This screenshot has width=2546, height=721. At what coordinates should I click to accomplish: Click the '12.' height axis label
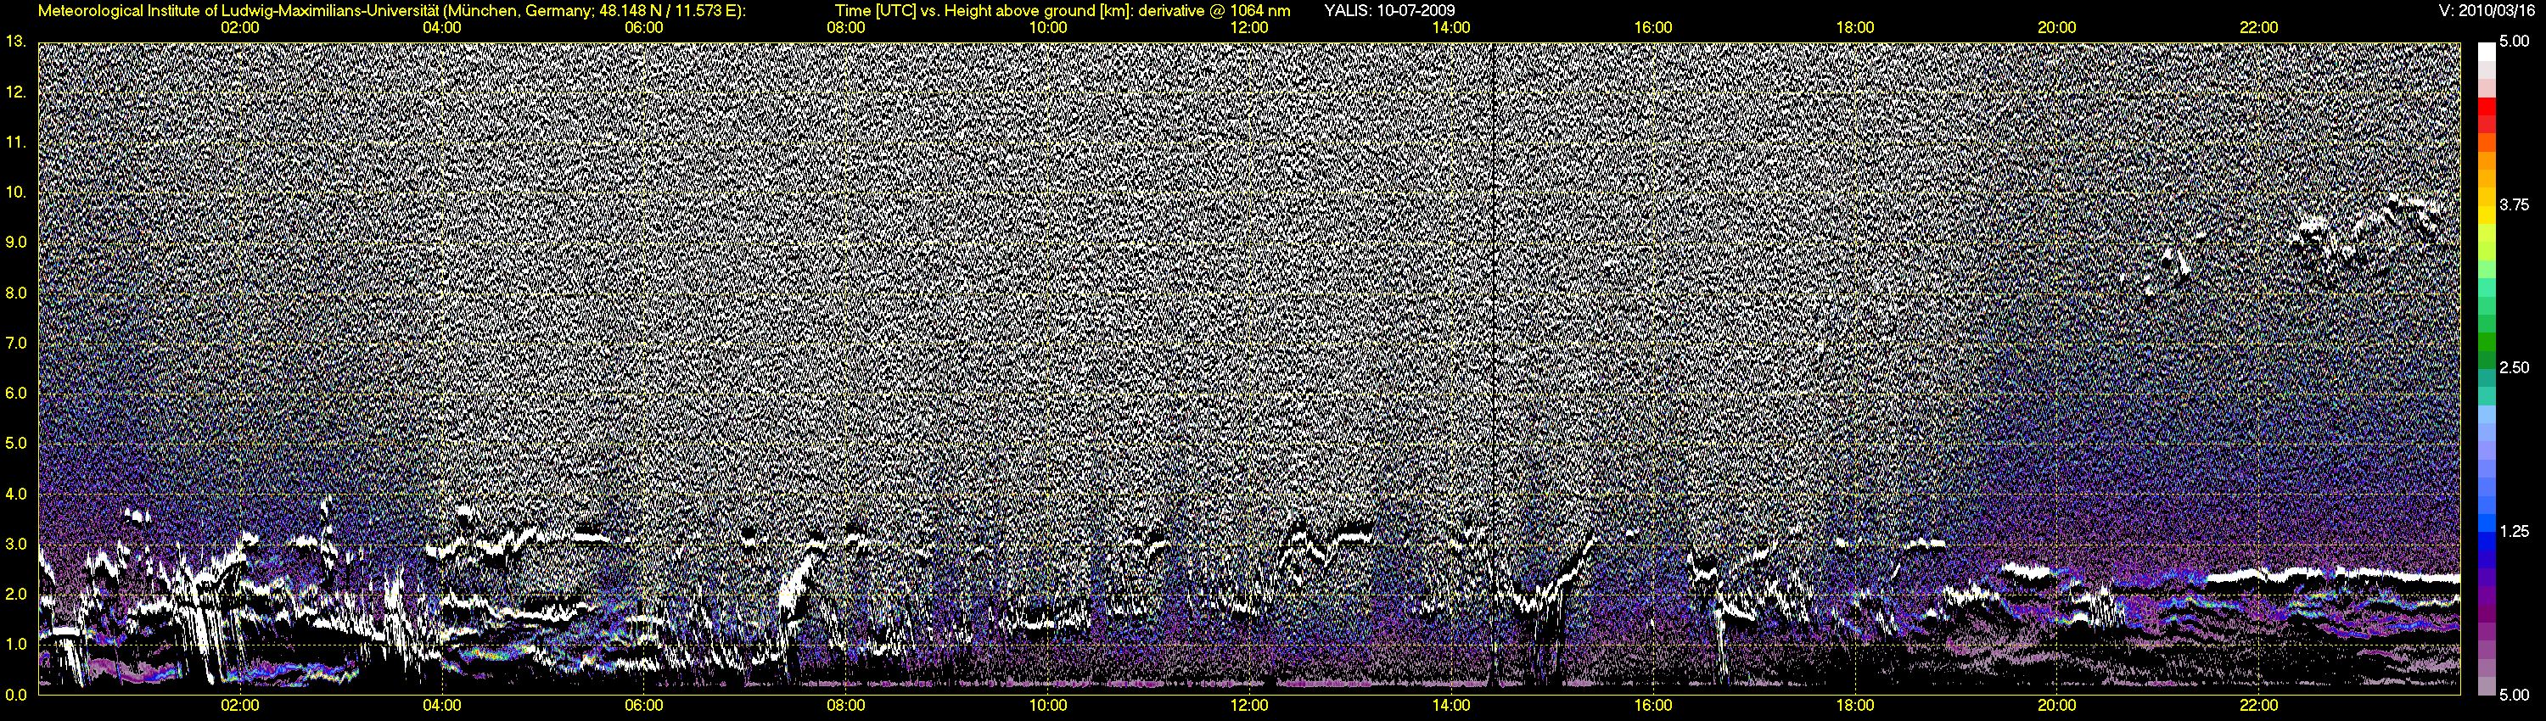pyautogui.click(x=16, y=92)
